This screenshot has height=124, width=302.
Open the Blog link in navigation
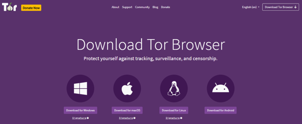[155, 7]
